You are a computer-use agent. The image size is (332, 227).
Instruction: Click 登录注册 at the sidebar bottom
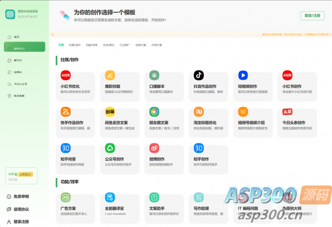click(18, 221)
